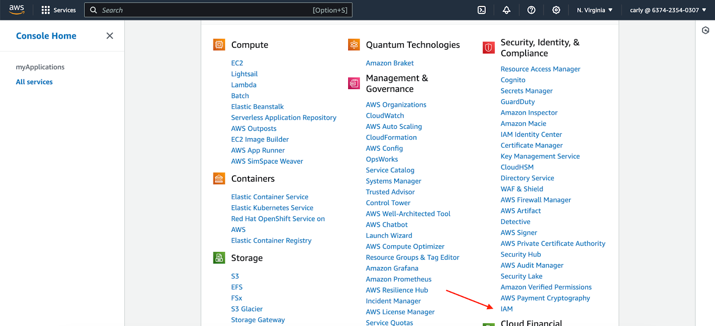Viewport: 715px width, 326px height.
Task: Open Security Hub link
Action: point(521,255)
